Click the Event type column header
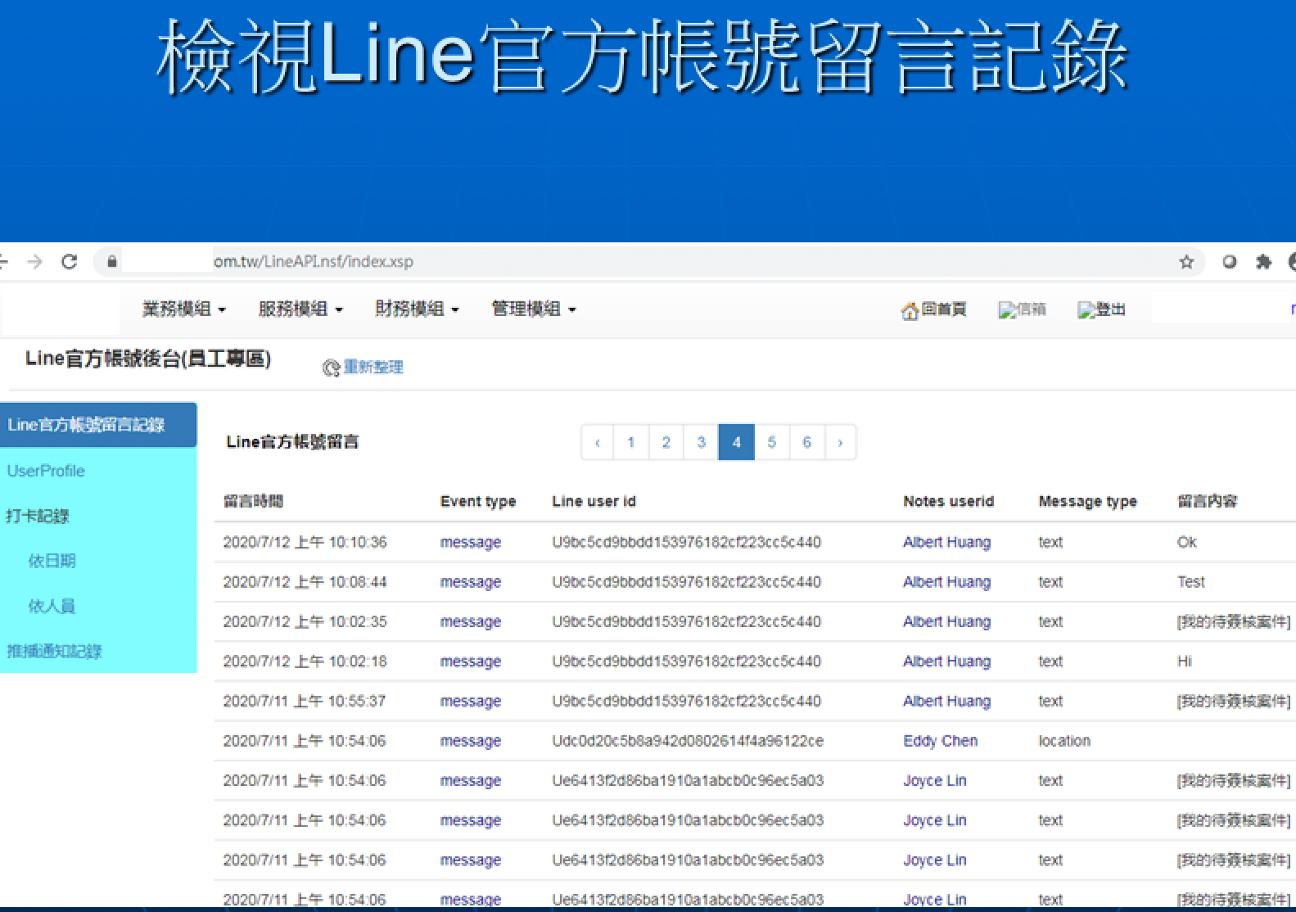Image resolution: width=1296 pixels, height=912 pixels. (x=478, y=502)
